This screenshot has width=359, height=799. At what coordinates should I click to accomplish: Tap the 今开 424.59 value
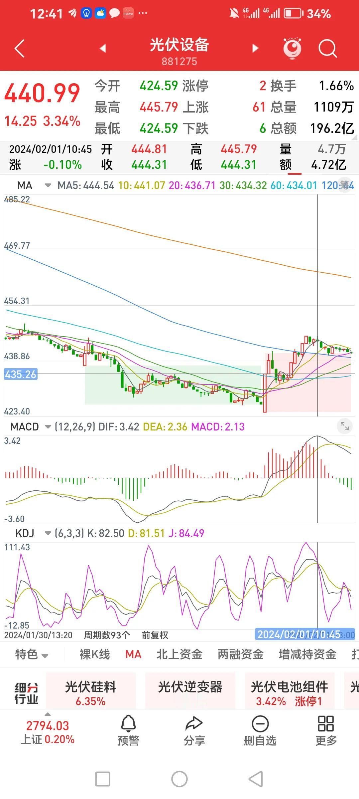point(159,86)
